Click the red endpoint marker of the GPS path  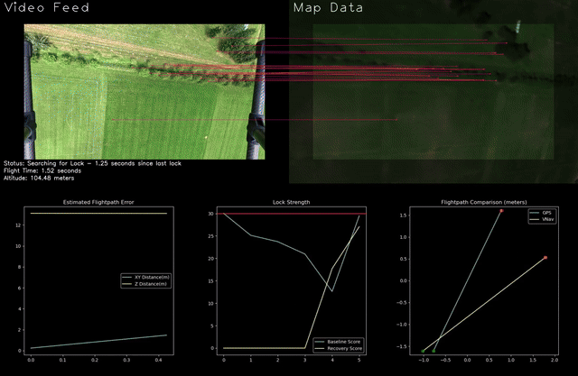click(x=501, y=211)
